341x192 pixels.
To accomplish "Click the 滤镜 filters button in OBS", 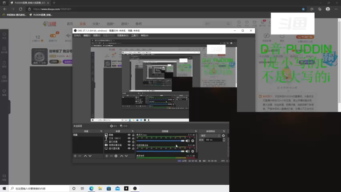I will coord(124,126).
